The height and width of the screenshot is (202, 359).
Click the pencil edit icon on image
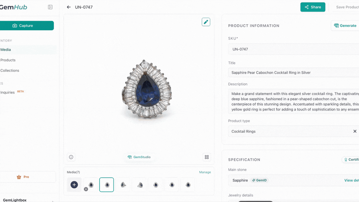pyautogui.click(x=206, y=22)
